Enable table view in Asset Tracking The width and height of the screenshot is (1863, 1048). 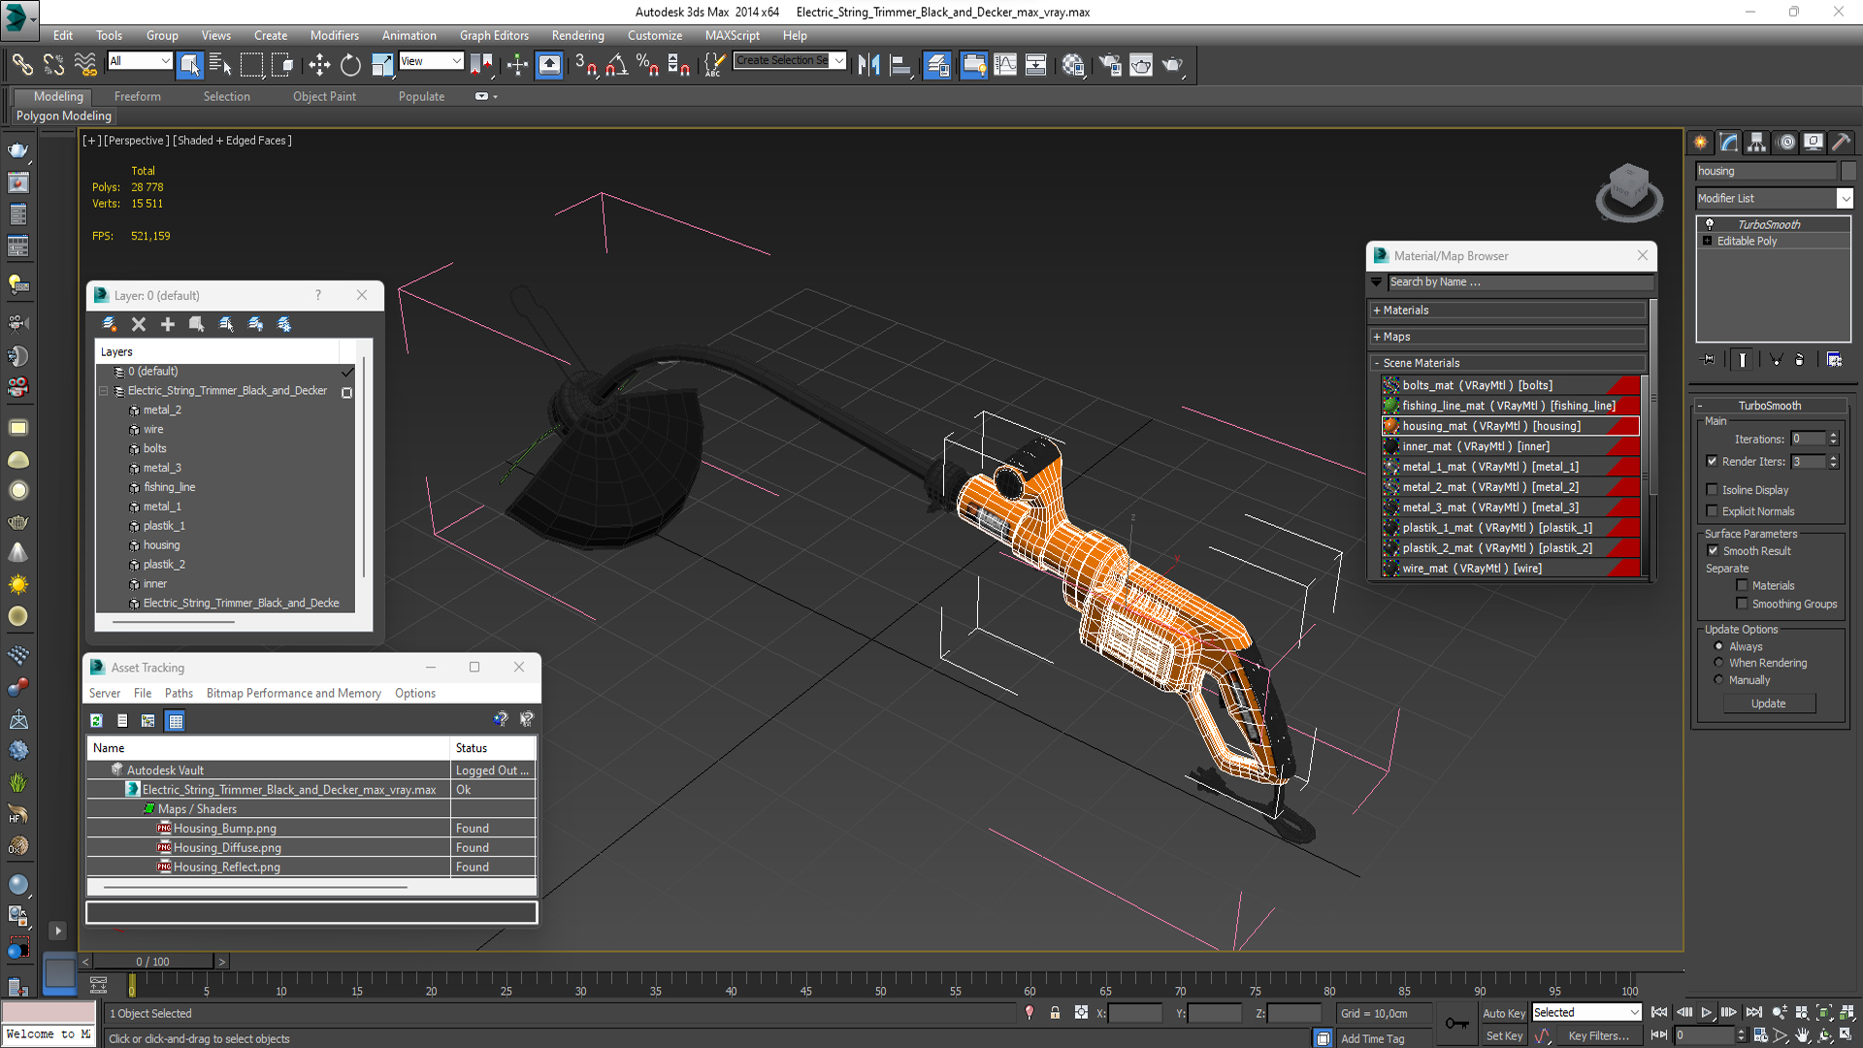click(176, 720)
